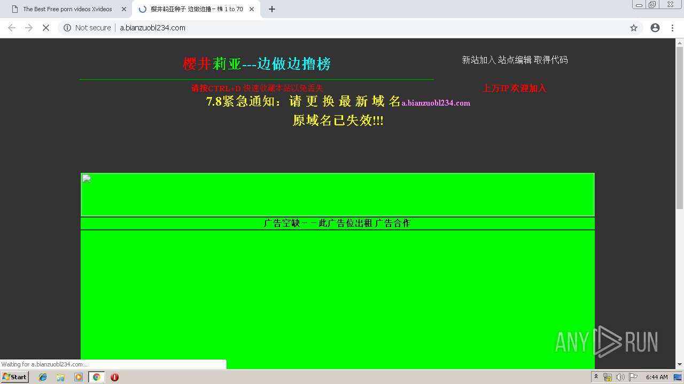Viewport: 684px width, 384px height.
Task: Click 站点编辑 link
Action: click(x=515, y=60)
